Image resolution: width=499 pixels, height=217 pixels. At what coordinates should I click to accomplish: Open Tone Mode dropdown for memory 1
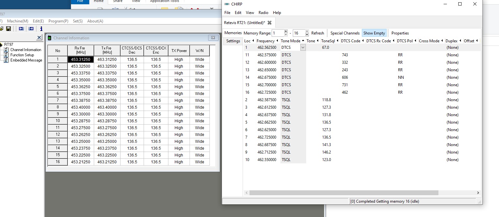click(303, 47)
